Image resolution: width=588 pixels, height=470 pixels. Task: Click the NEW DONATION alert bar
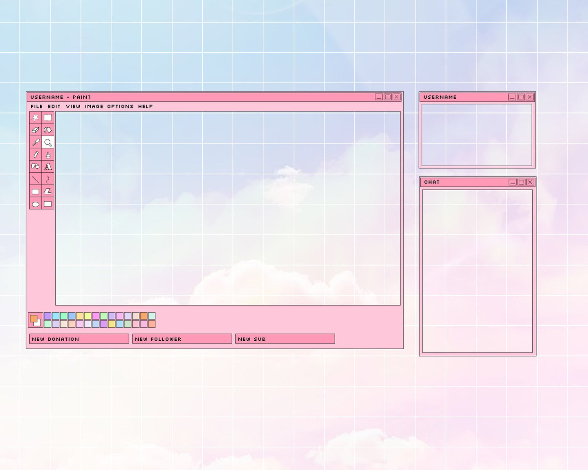[x=79, y=339]
